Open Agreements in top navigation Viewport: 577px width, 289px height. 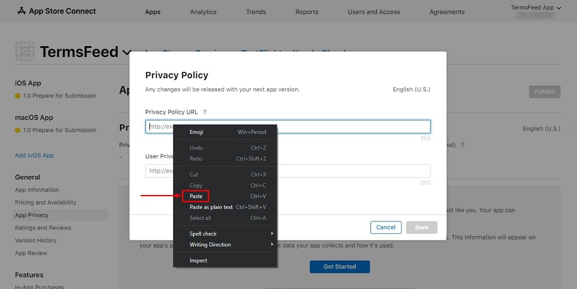click(x=447, y=12)
